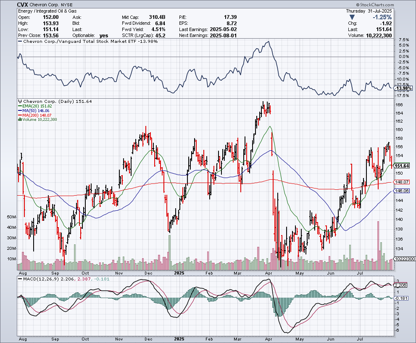
Task: Click the -13.98% relative strength value tag
Action: [x=403, y=88]
